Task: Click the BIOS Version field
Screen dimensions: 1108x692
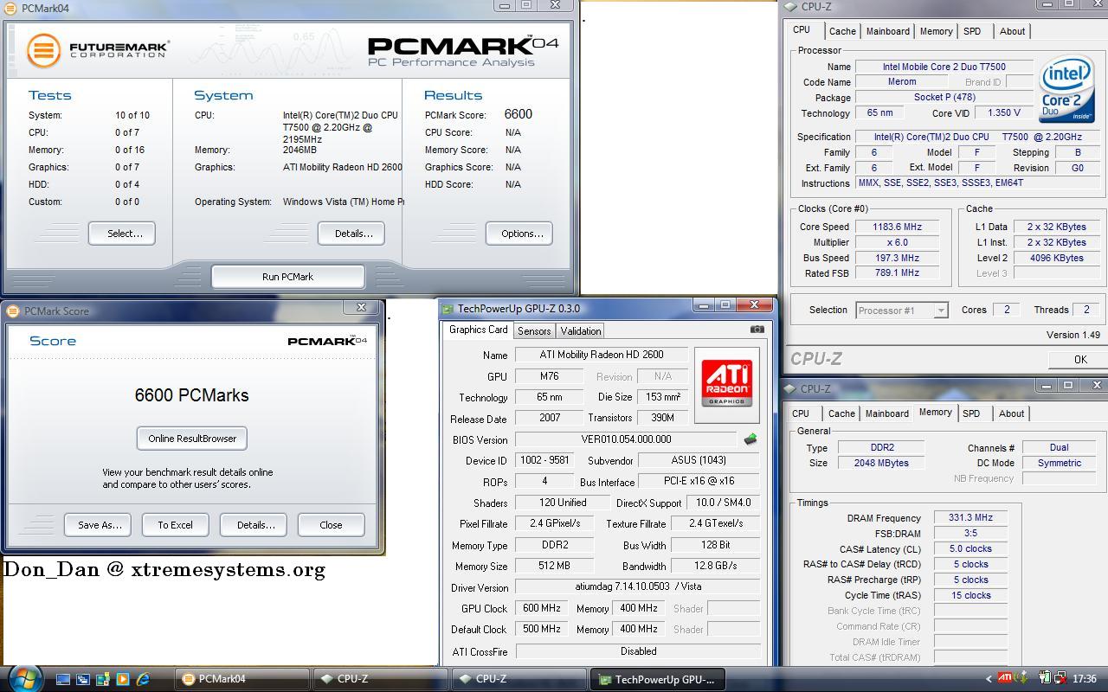Action: (627, 439)
